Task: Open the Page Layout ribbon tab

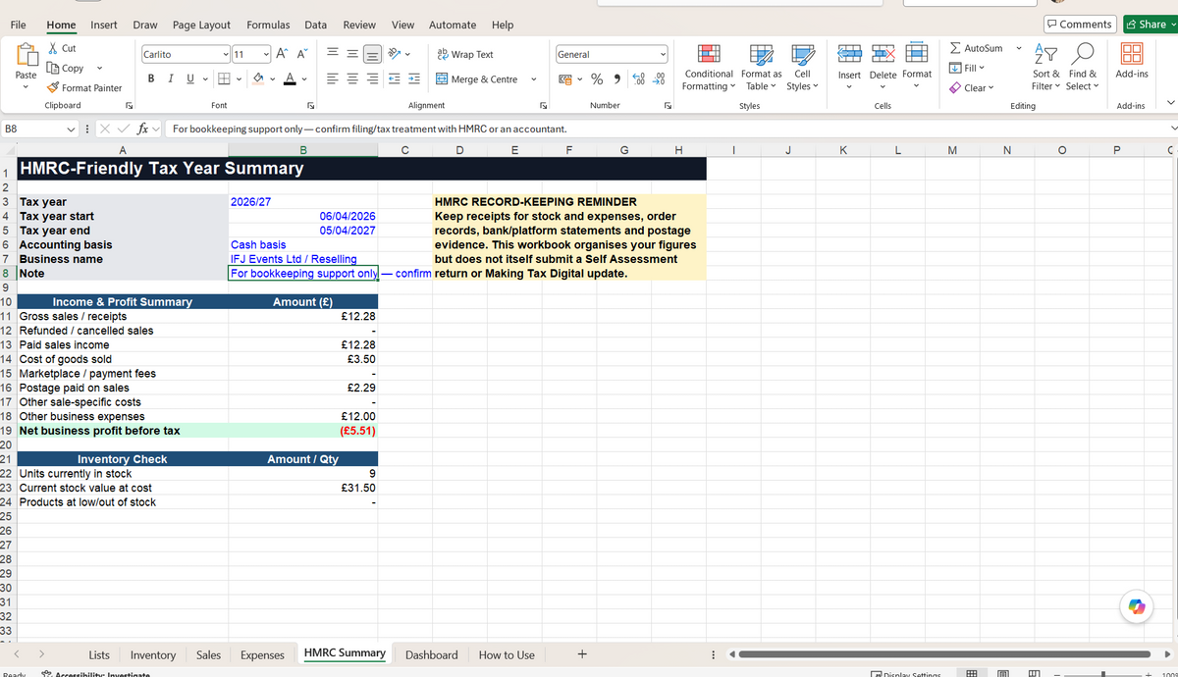Action: coord(201,25)
